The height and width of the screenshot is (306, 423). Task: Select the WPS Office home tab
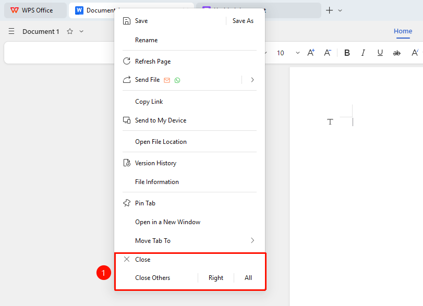pyautogui.click(x=35, y=10)
